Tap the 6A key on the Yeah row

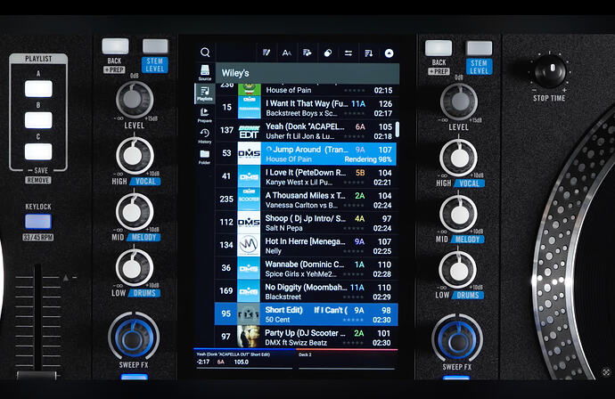coord(360,126)
